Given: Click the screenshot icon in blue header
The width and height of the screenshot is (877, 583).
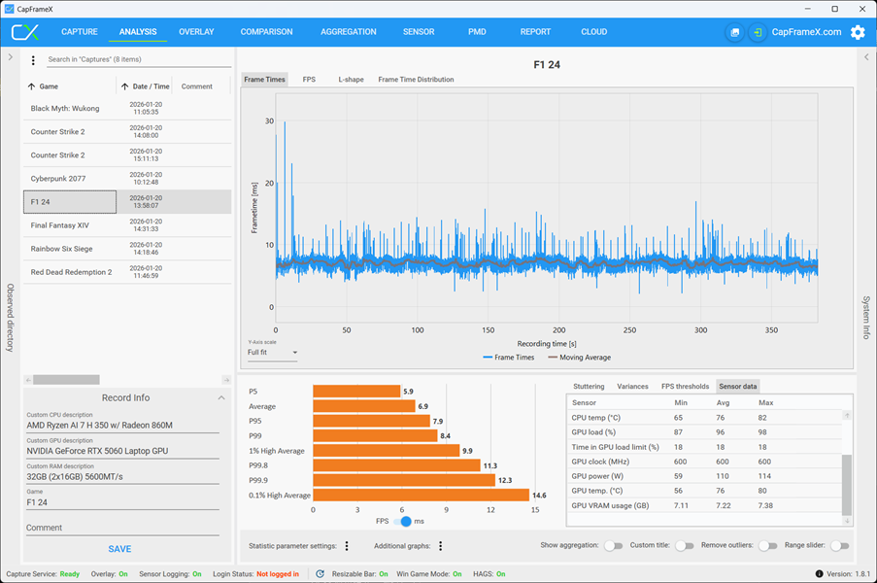Looking at the screenshot, I should click(x=735, y=32).
